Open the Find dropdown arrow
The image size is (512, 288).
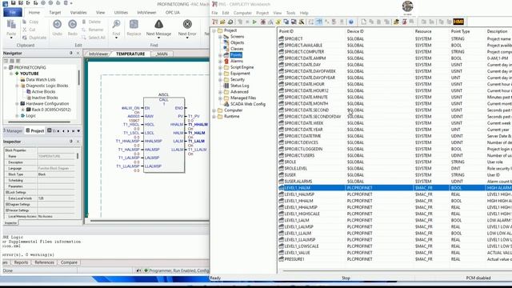coord(116,38)
